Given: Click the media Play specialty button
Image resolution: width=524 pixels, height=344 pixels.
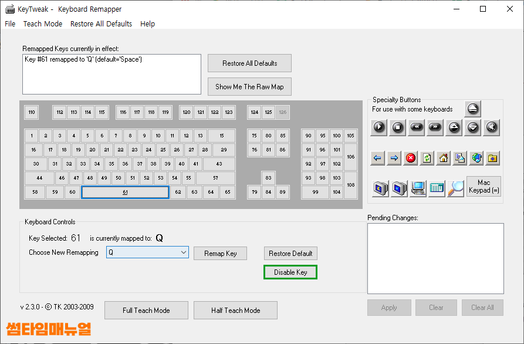Looking at the screenshot, I should click(x=378, y=127).
